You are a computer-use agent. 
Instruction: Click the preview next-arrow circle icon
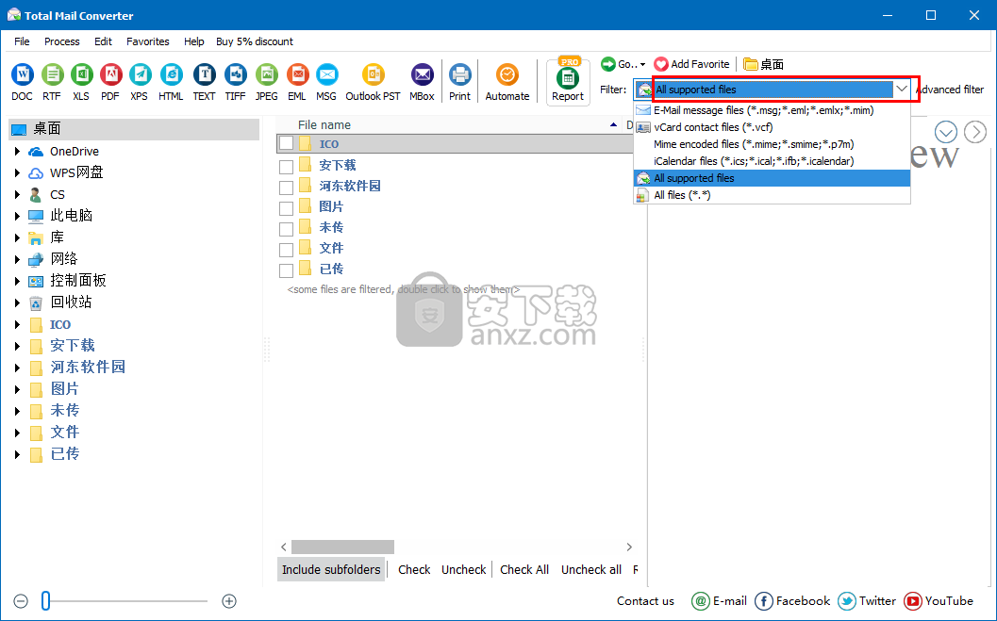point(975,132)
